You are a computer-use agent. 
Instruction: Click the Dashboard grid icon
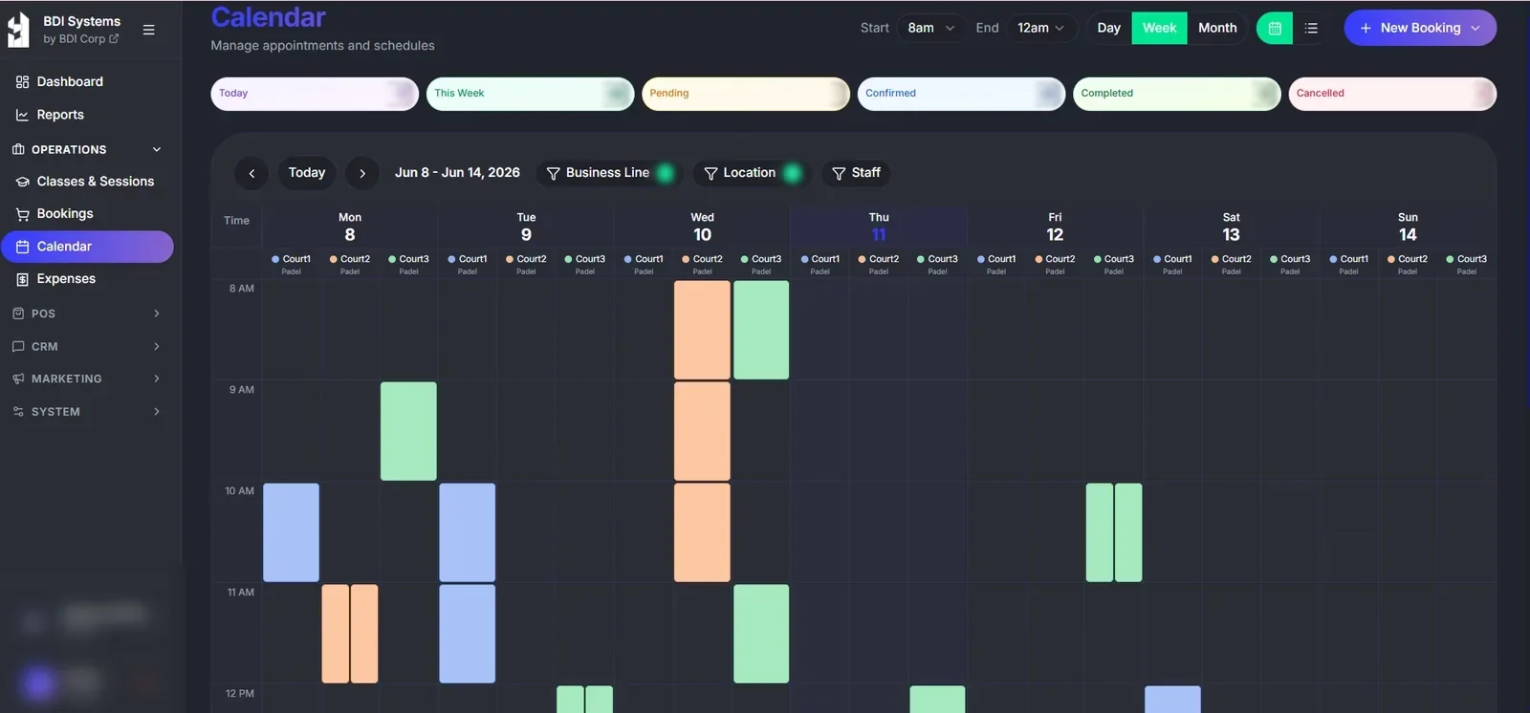pos(22,82)
